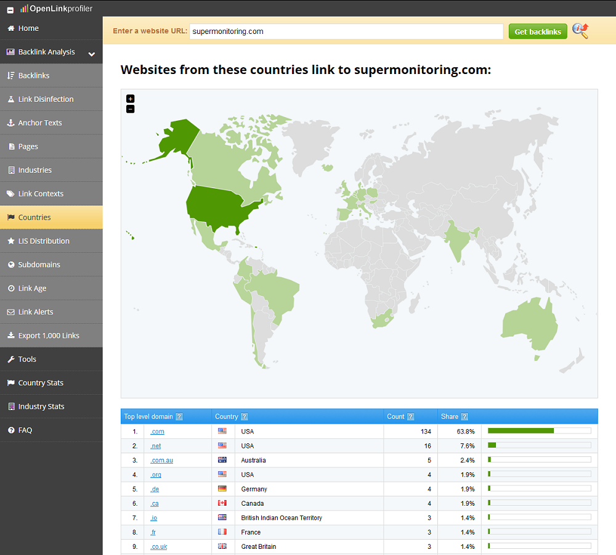This screenshot has height=555, width=616.
Task: Open the .net domain link
Action: (156, 446)
